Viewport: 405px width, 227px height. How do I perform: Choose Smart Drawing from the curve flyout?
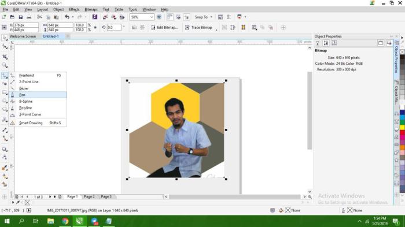[38, 123]
